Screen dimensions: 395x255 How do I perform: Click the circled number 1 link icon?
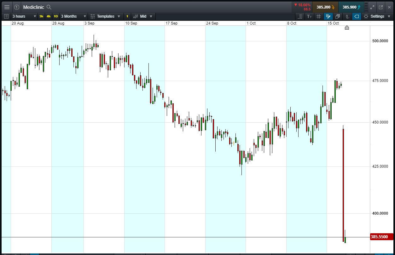pyautogui.click(x=17, y=7)
